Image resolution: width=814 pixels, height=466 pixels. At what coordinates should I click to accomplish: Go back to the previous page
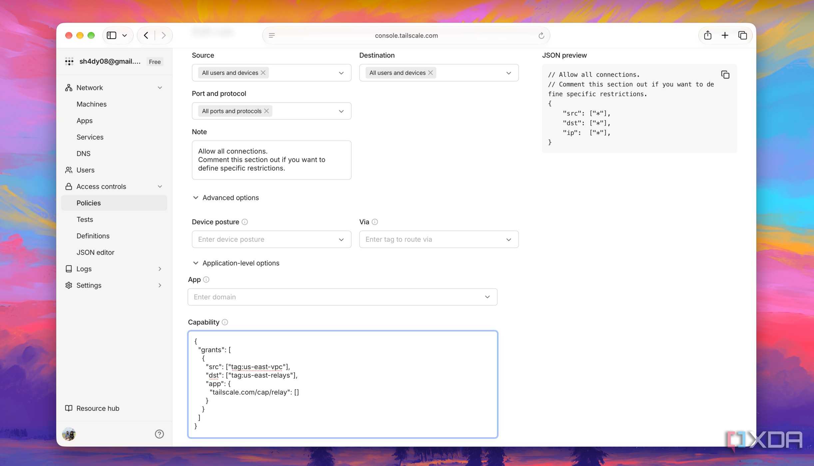pyautogui.click(x=146, y=35)
